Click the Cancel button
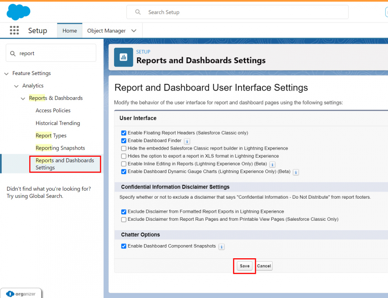Screen dimensions: 388x298 pos(264,266)
